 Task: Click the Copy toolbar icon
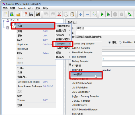point(66,15)
